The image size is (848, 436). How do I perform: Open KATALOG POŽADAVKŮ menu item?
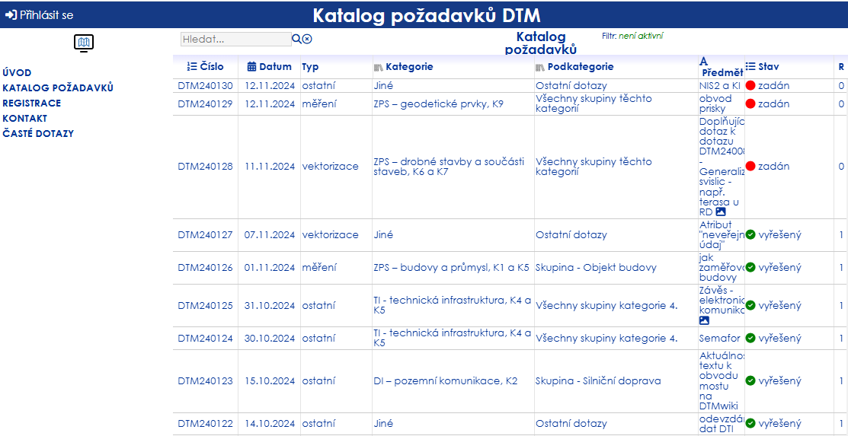click(58, 88)
